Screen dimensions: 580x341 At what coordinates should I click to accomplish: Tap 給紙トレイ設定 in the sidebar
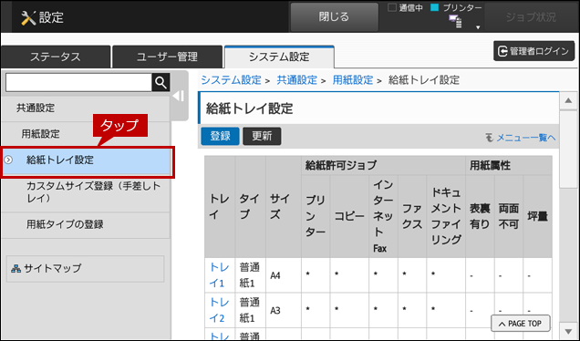(x=88, y=160)
